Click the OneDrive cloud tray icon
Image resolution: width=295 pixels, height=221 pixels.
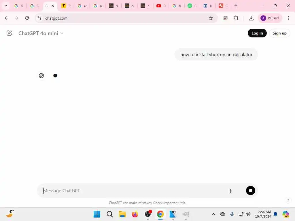point(223,214)
